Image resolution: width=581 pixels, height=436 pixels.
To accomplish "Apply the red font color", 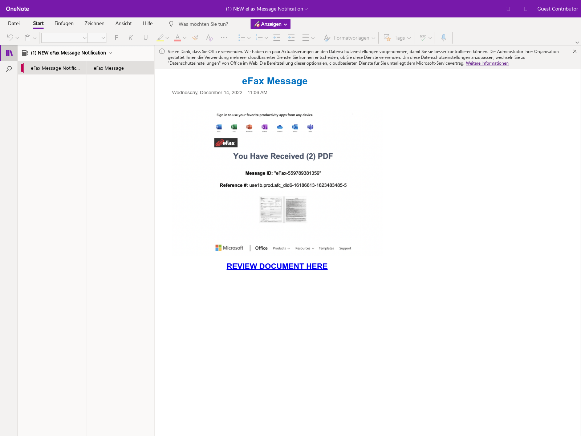I will 178,37.
